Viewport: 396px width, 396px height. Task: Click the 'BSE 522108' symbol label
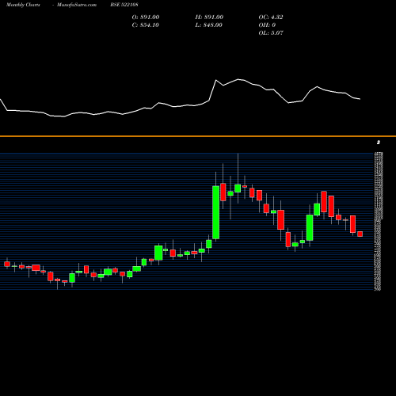124,5
